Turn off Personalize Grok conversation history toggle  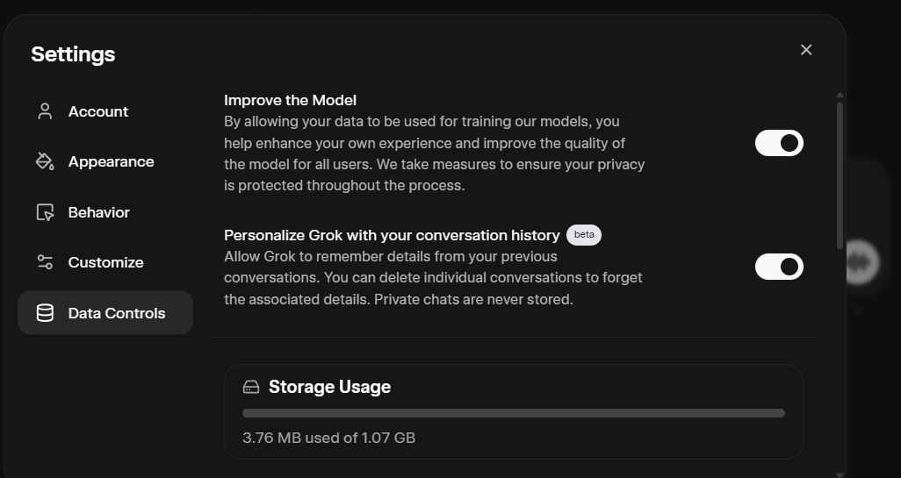[779, 267]
